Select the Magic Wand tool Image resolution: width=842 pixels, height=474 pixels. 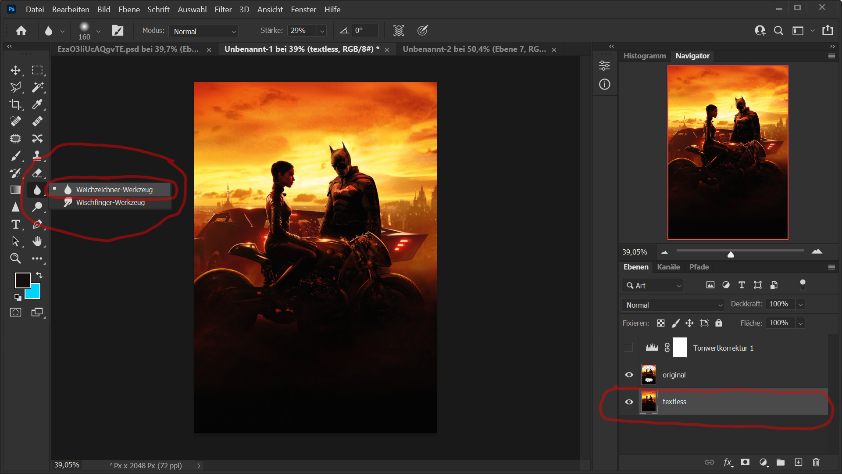37,87
